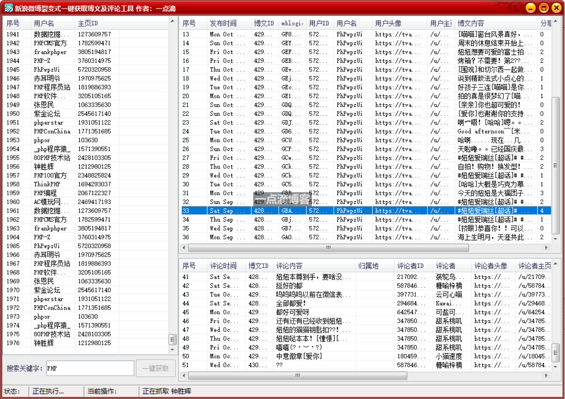The image size is (565, 399).
Task: Click the 搜索关键字 input field containing PHP
Action: [90, 368]
